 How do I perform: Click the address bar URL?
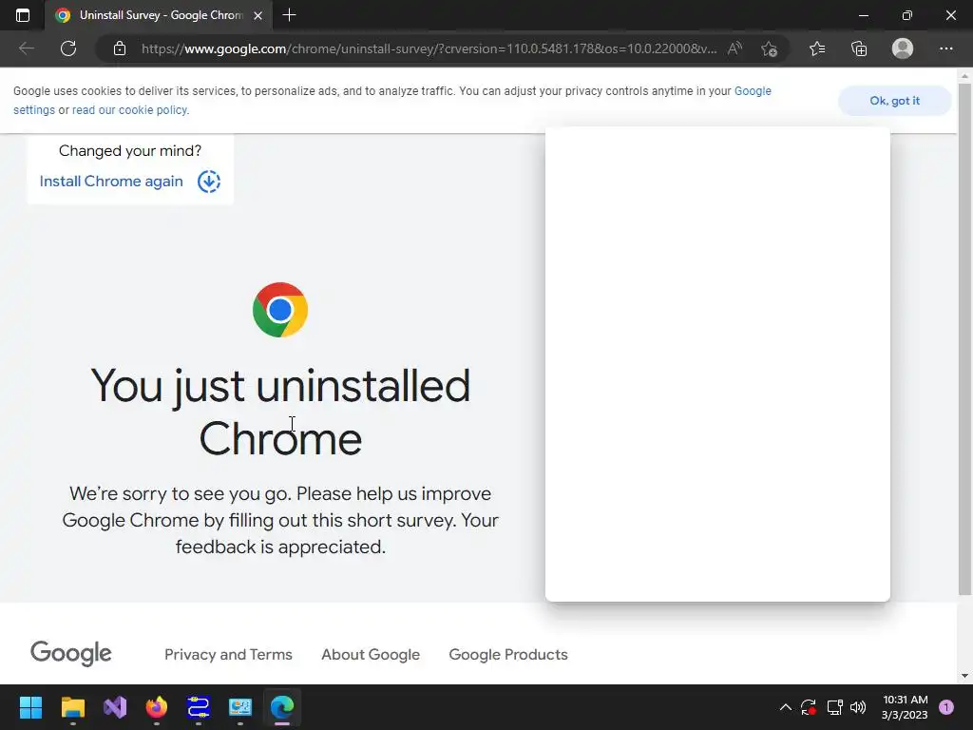(x=429, y=48)
